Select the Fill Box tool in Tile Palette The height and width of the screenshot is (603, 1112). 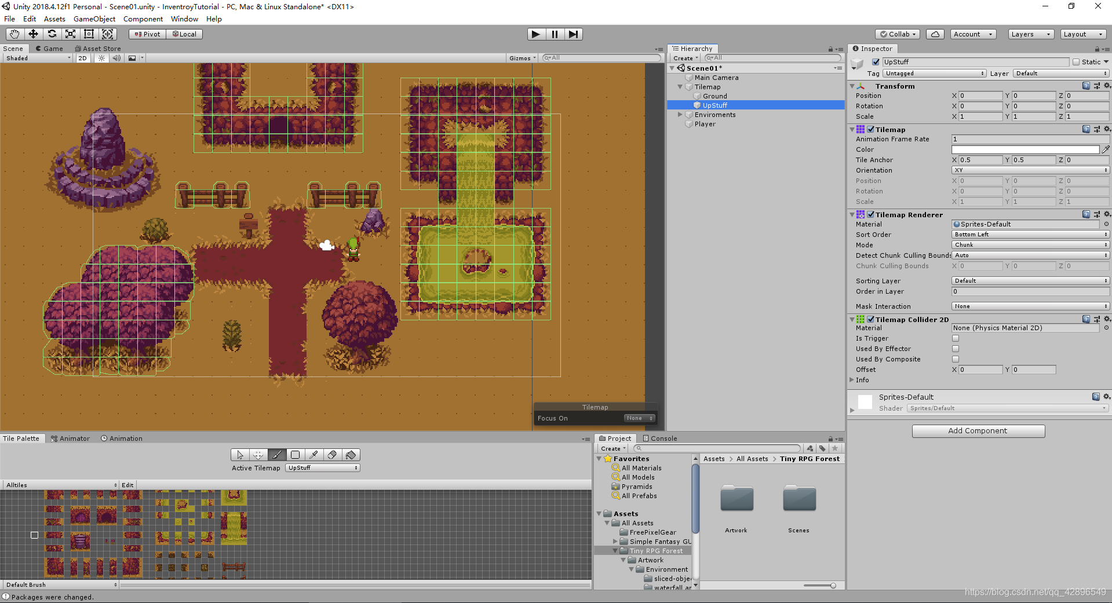296,455
